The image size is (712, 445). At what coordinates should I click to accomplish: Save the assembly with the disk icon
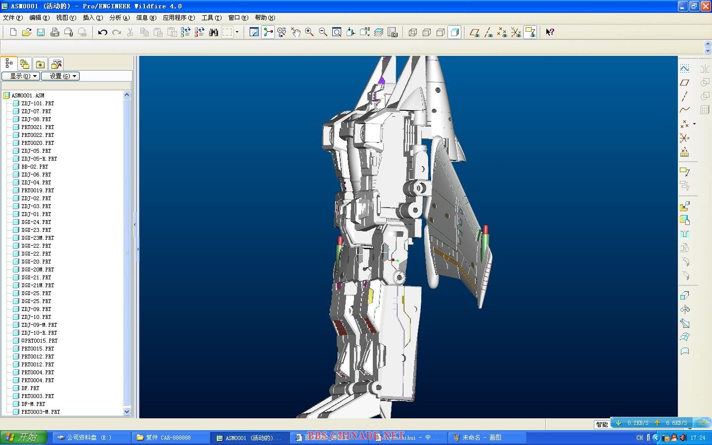tap(41, 32)
